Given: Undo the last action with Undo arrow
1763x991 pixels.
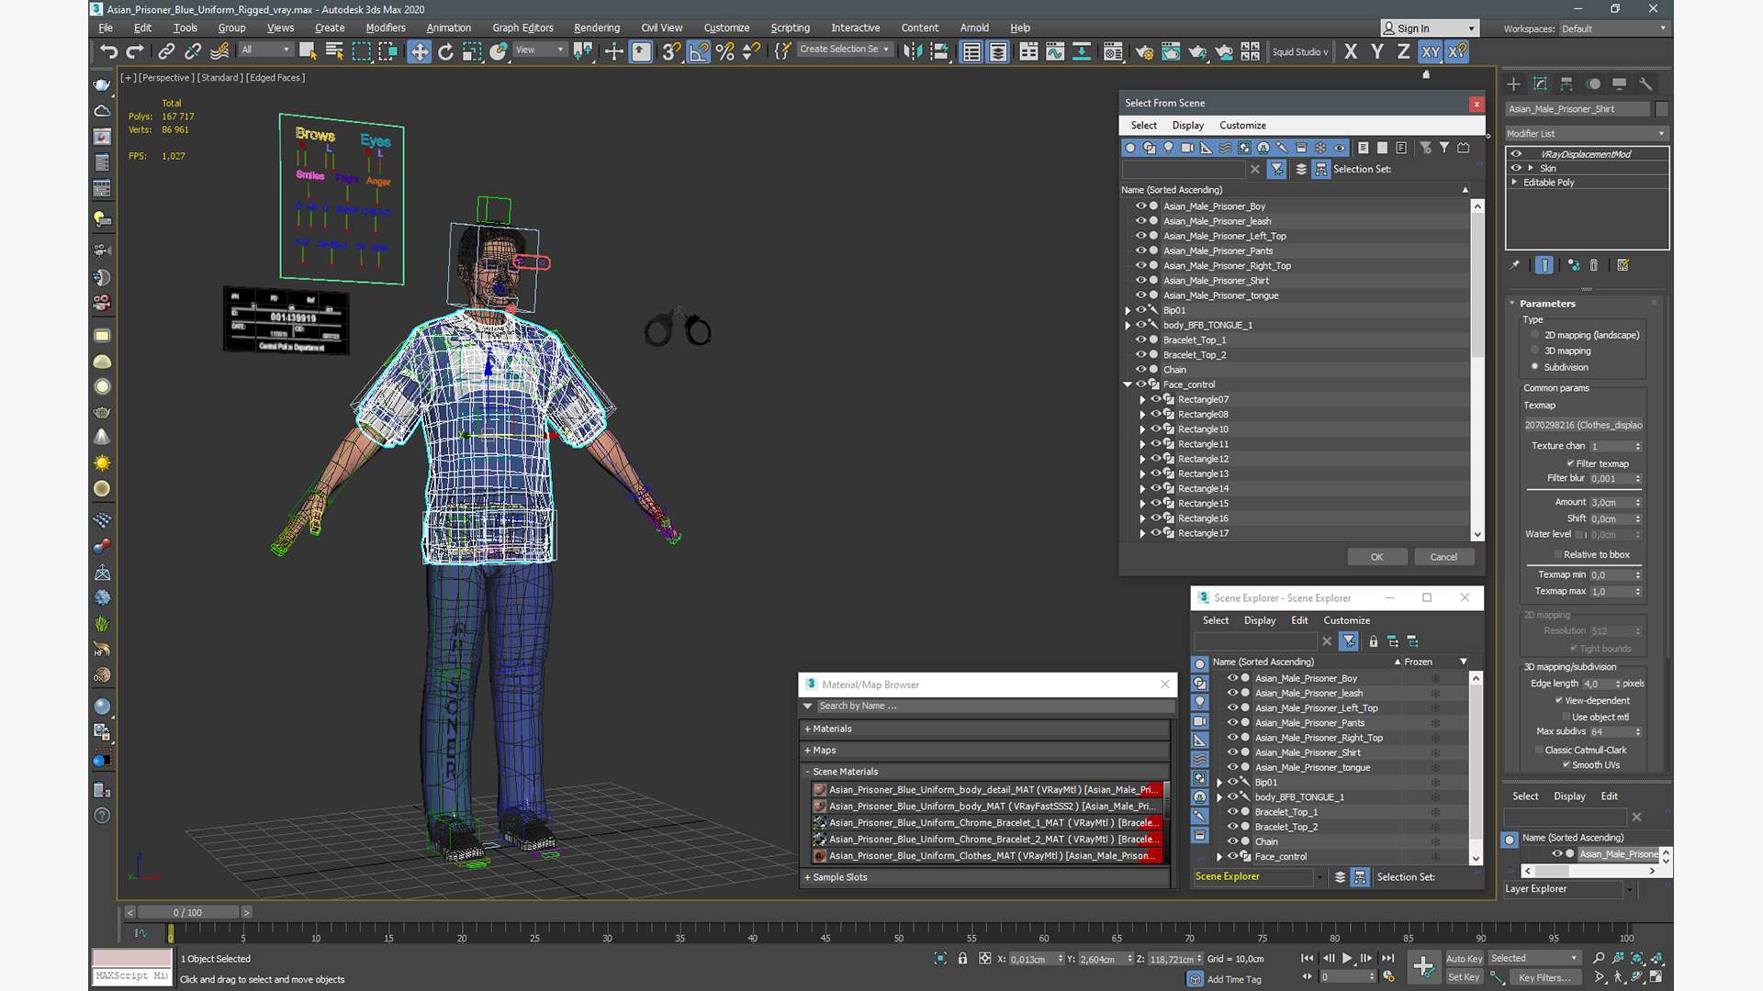Looking at the screenshot, I should point(109,51).
